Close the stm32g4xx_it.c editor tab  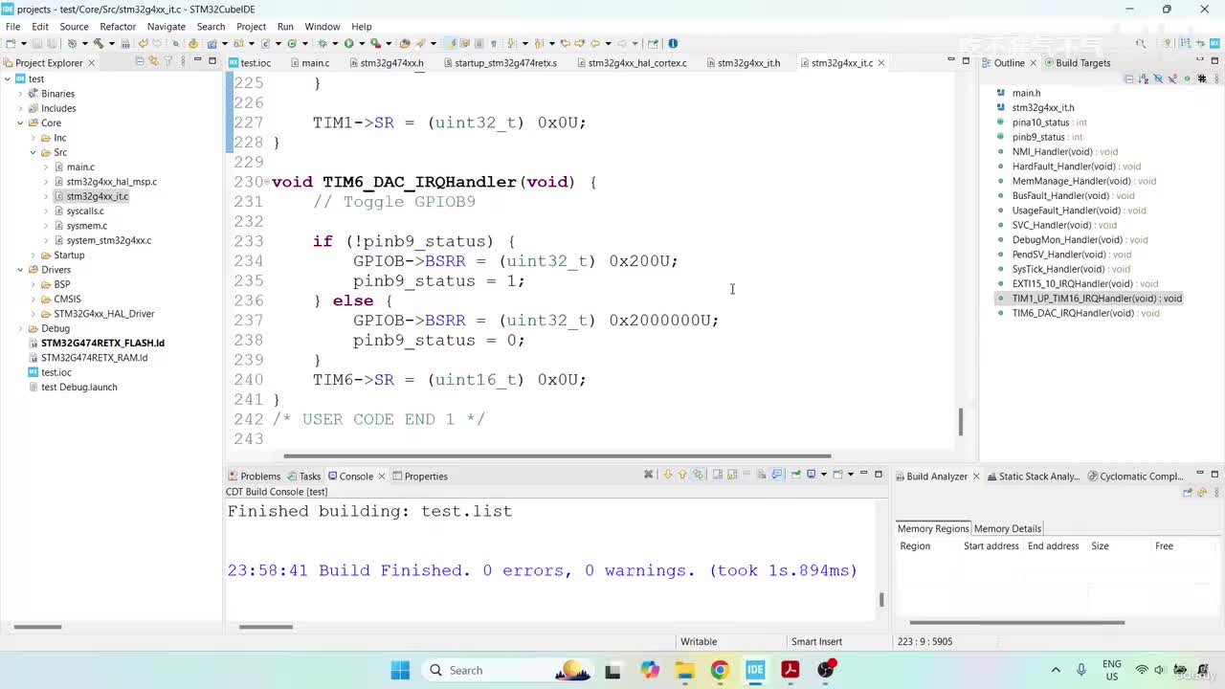point(881,63)
